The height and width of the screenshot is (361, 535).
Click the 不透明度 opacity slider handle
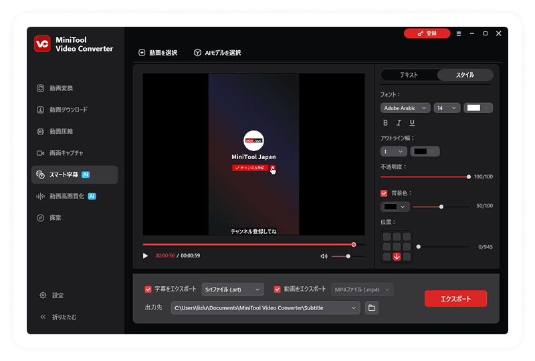[x=469, y=176]
